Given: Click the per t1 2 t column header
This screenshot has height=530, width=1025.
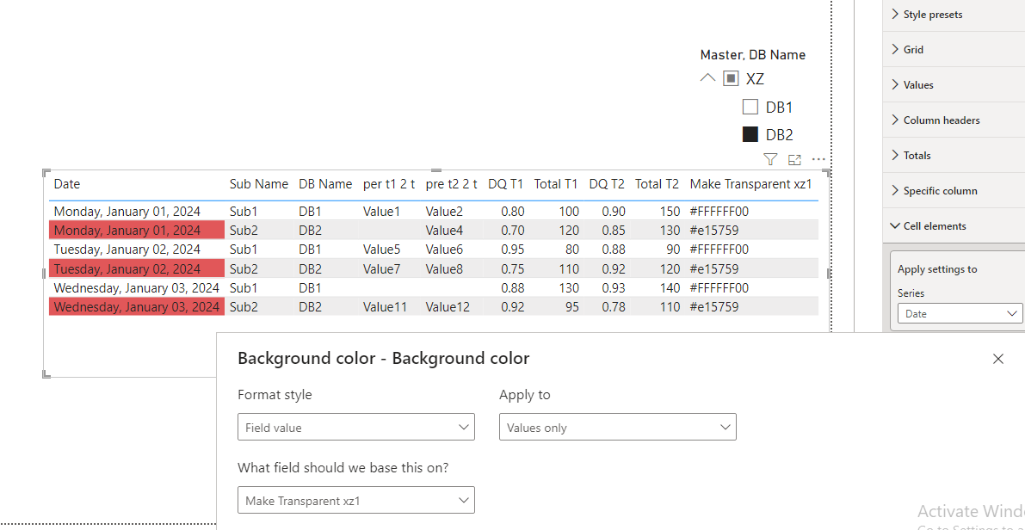Looking at the screenshot, I should (x=389, y=184).
